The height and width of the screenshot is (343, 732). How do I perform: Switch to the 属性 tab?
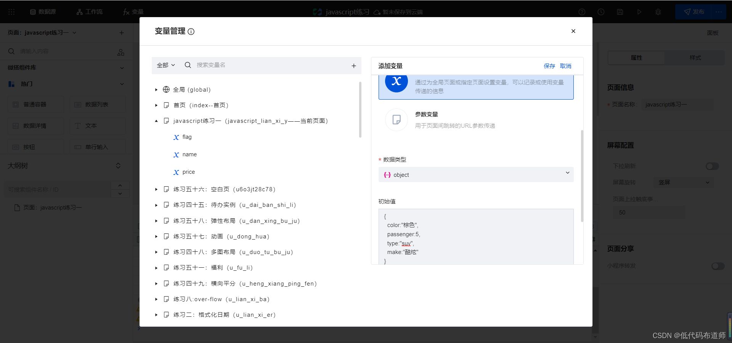coord(636,58)
